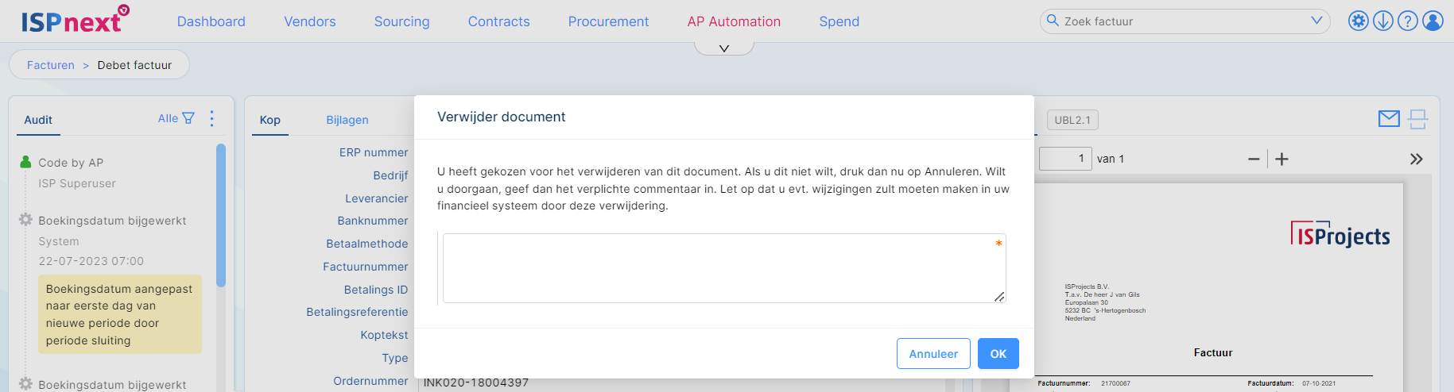Switch to the Bijlagen tab
The height and width of the screenshot is (392, 1454).
(x=347, y=120)
